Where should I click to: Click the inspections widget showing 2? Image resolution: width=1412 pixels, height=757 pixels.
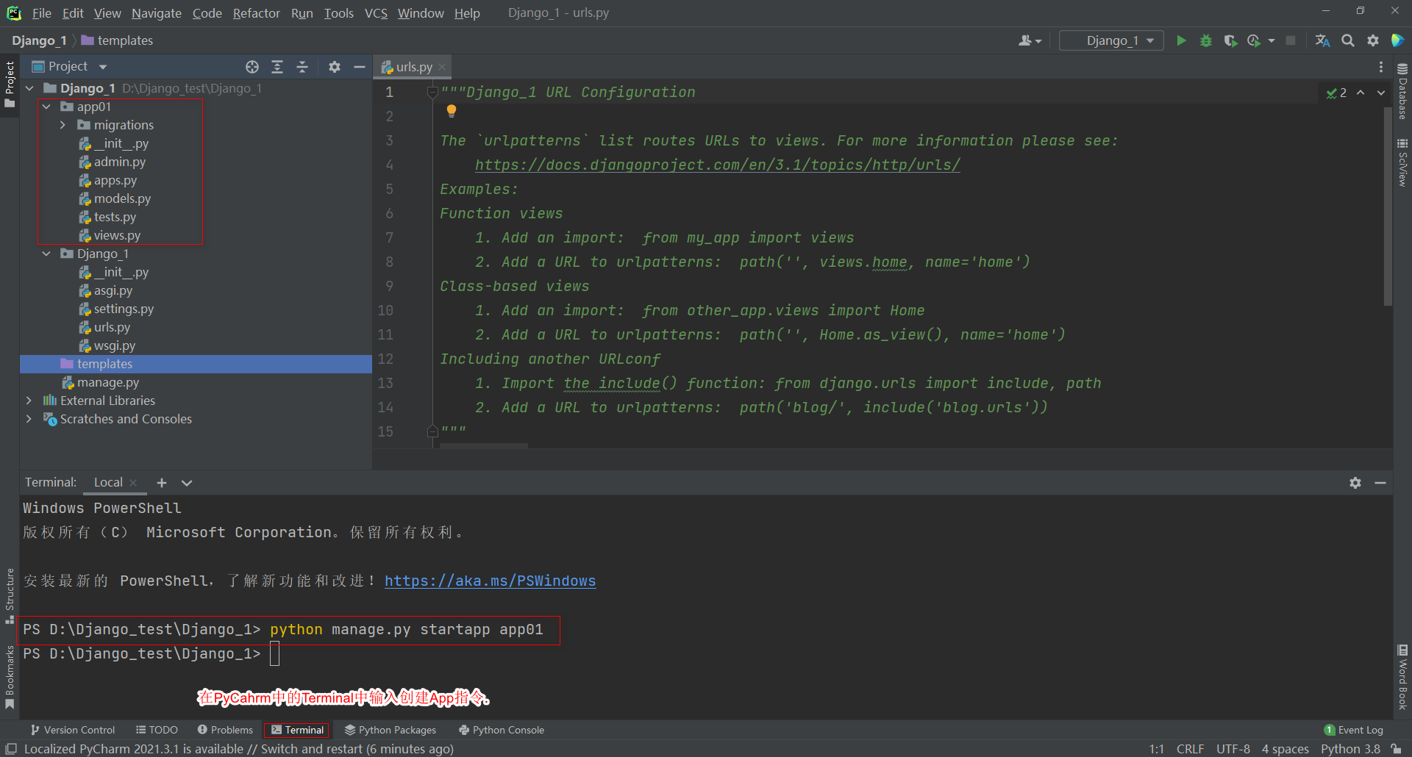pyautogui.click(x=1336, y=93)
